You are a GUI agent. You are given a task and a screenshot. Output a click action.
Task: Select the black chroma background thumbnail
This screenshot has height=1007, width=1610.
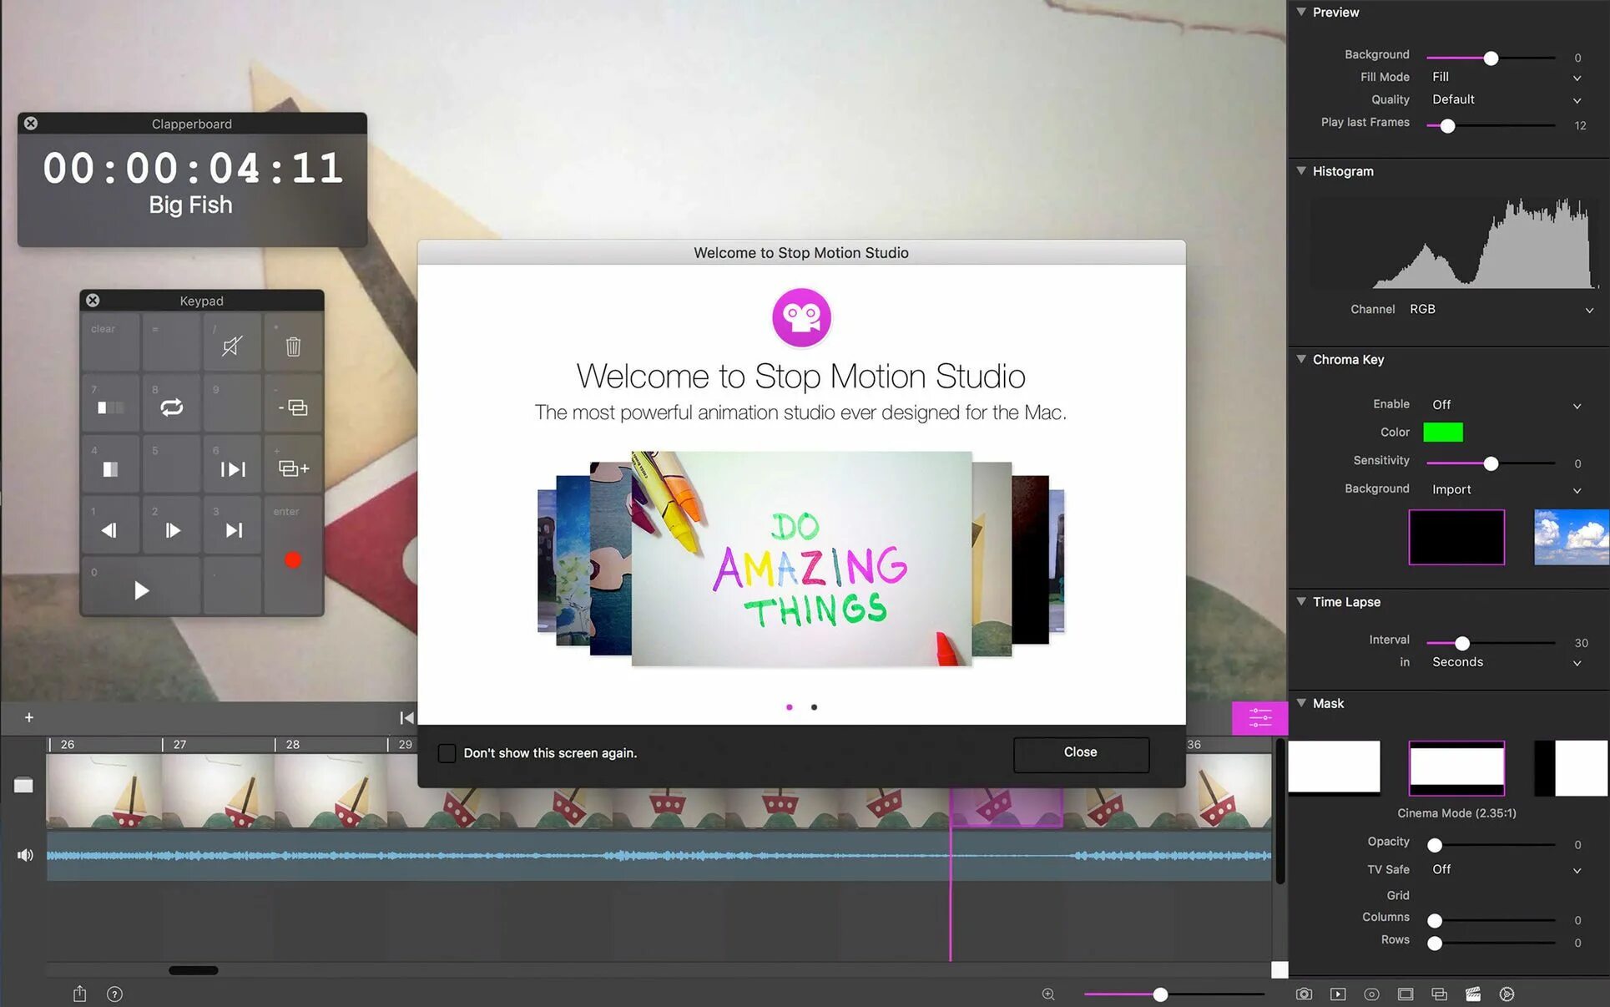coord(1456,537)
